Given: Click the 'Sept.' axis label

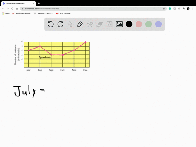Looking at the screenshot, I should pyautogui.click(x=51, y=70).
